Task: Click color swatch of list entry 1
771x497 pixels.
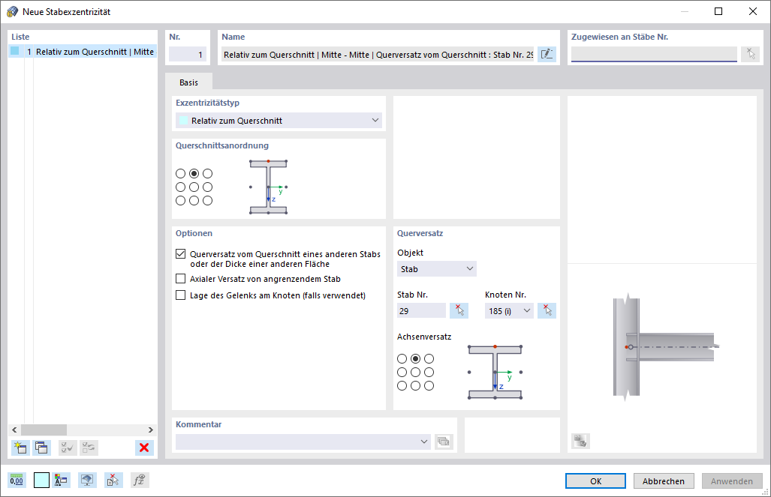Action: (x=15, y=51)
